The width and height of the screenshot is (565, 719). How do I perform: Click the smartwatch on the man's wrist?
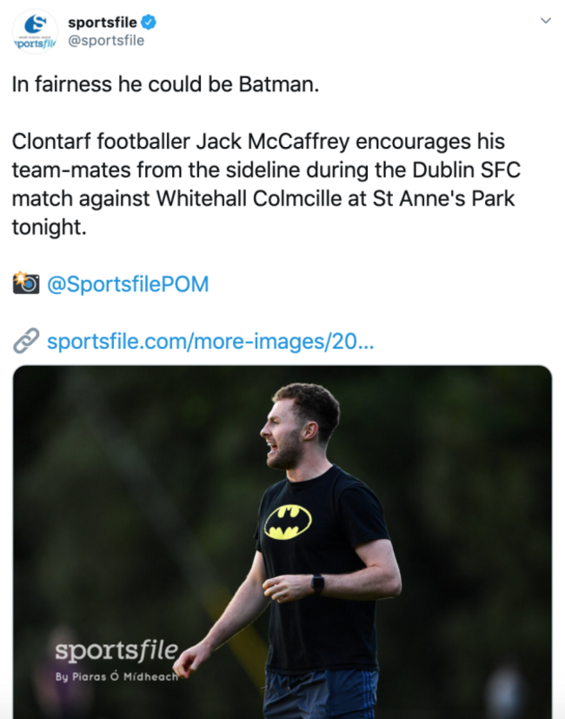coord(318,583)
